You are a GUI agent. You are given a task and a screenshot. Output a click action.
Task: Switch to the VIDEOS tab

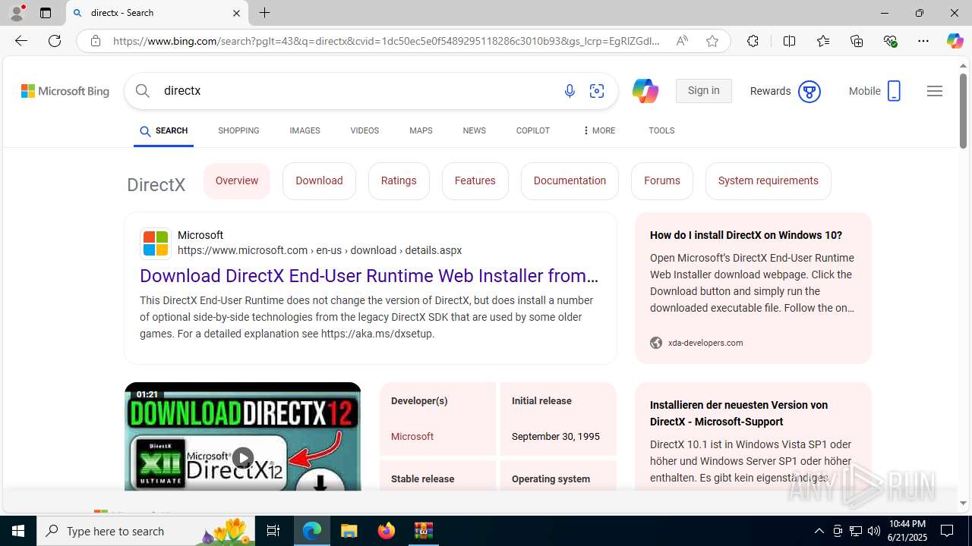click(x=364, y=130)
